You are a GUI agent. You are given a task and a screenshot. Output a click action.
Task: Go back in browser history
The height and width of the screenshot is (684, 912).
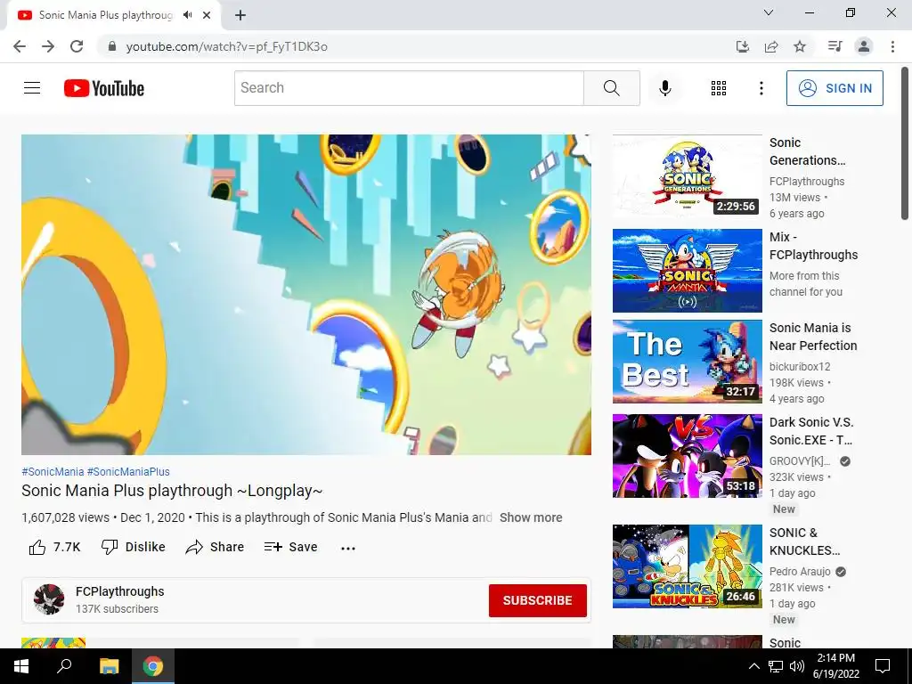(x=20, y=46)
